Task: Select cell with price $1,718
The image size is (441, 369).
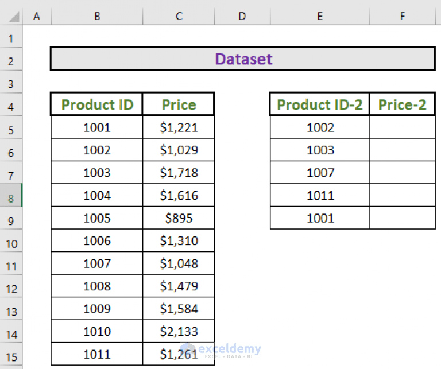Action: [x=179, y=173]
